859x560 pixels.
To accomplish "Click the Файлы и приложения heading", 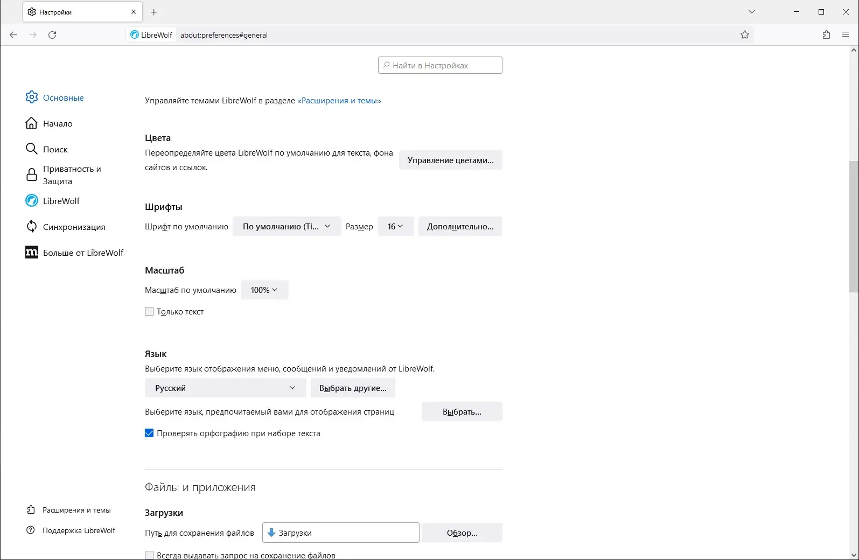I will coord(200,487).
